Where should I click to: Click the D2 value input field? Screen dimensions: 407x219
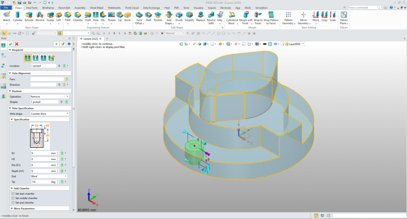(40, 153)
